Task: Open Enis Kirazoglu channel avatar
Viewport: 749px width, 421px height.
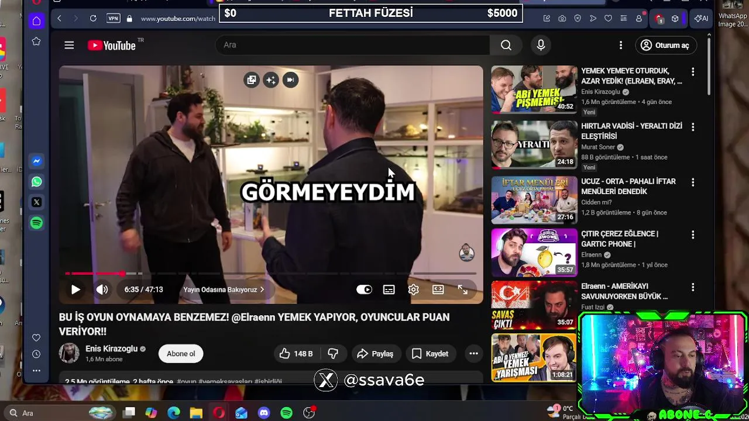Action: [x=69, y=353]
